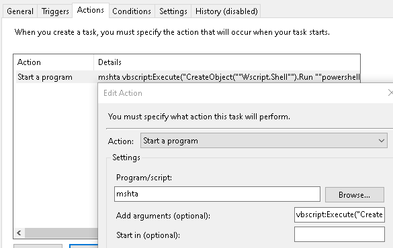
Task: Focus the Add arguments field
Action: pos(339,214)
